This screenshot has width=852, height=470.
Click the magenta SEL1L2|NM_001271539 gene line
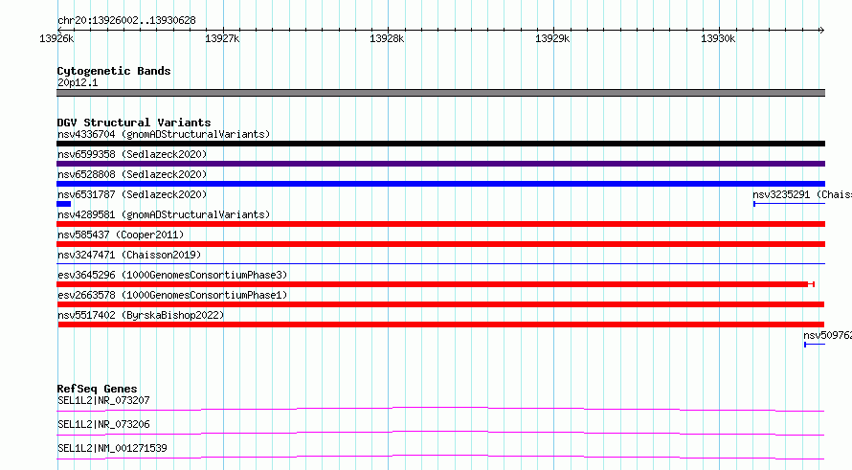(x=440, y=457)
